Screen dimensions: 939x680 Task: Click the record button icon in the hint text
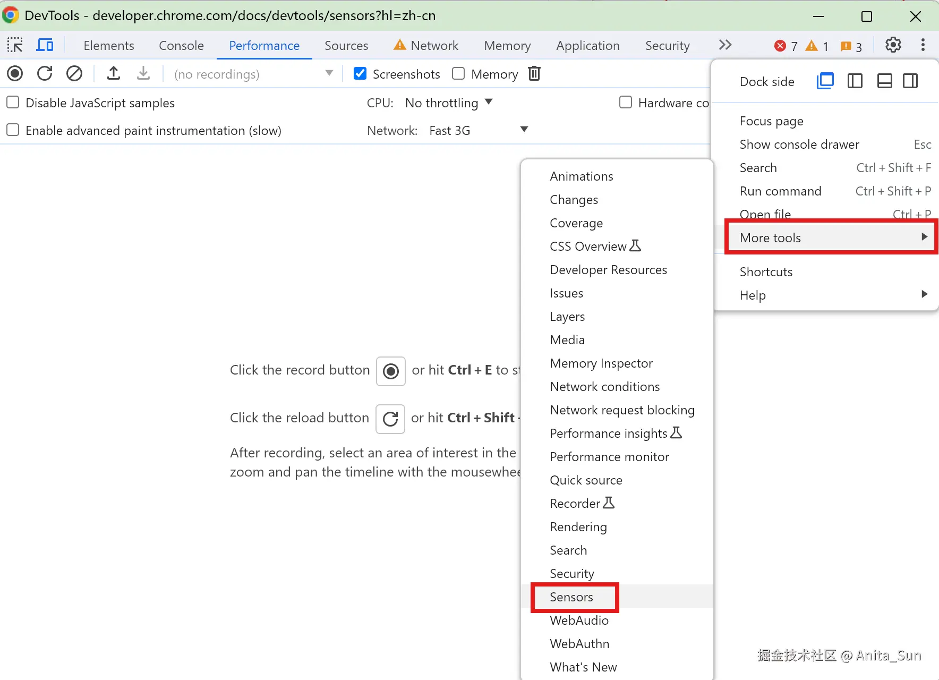391,371
